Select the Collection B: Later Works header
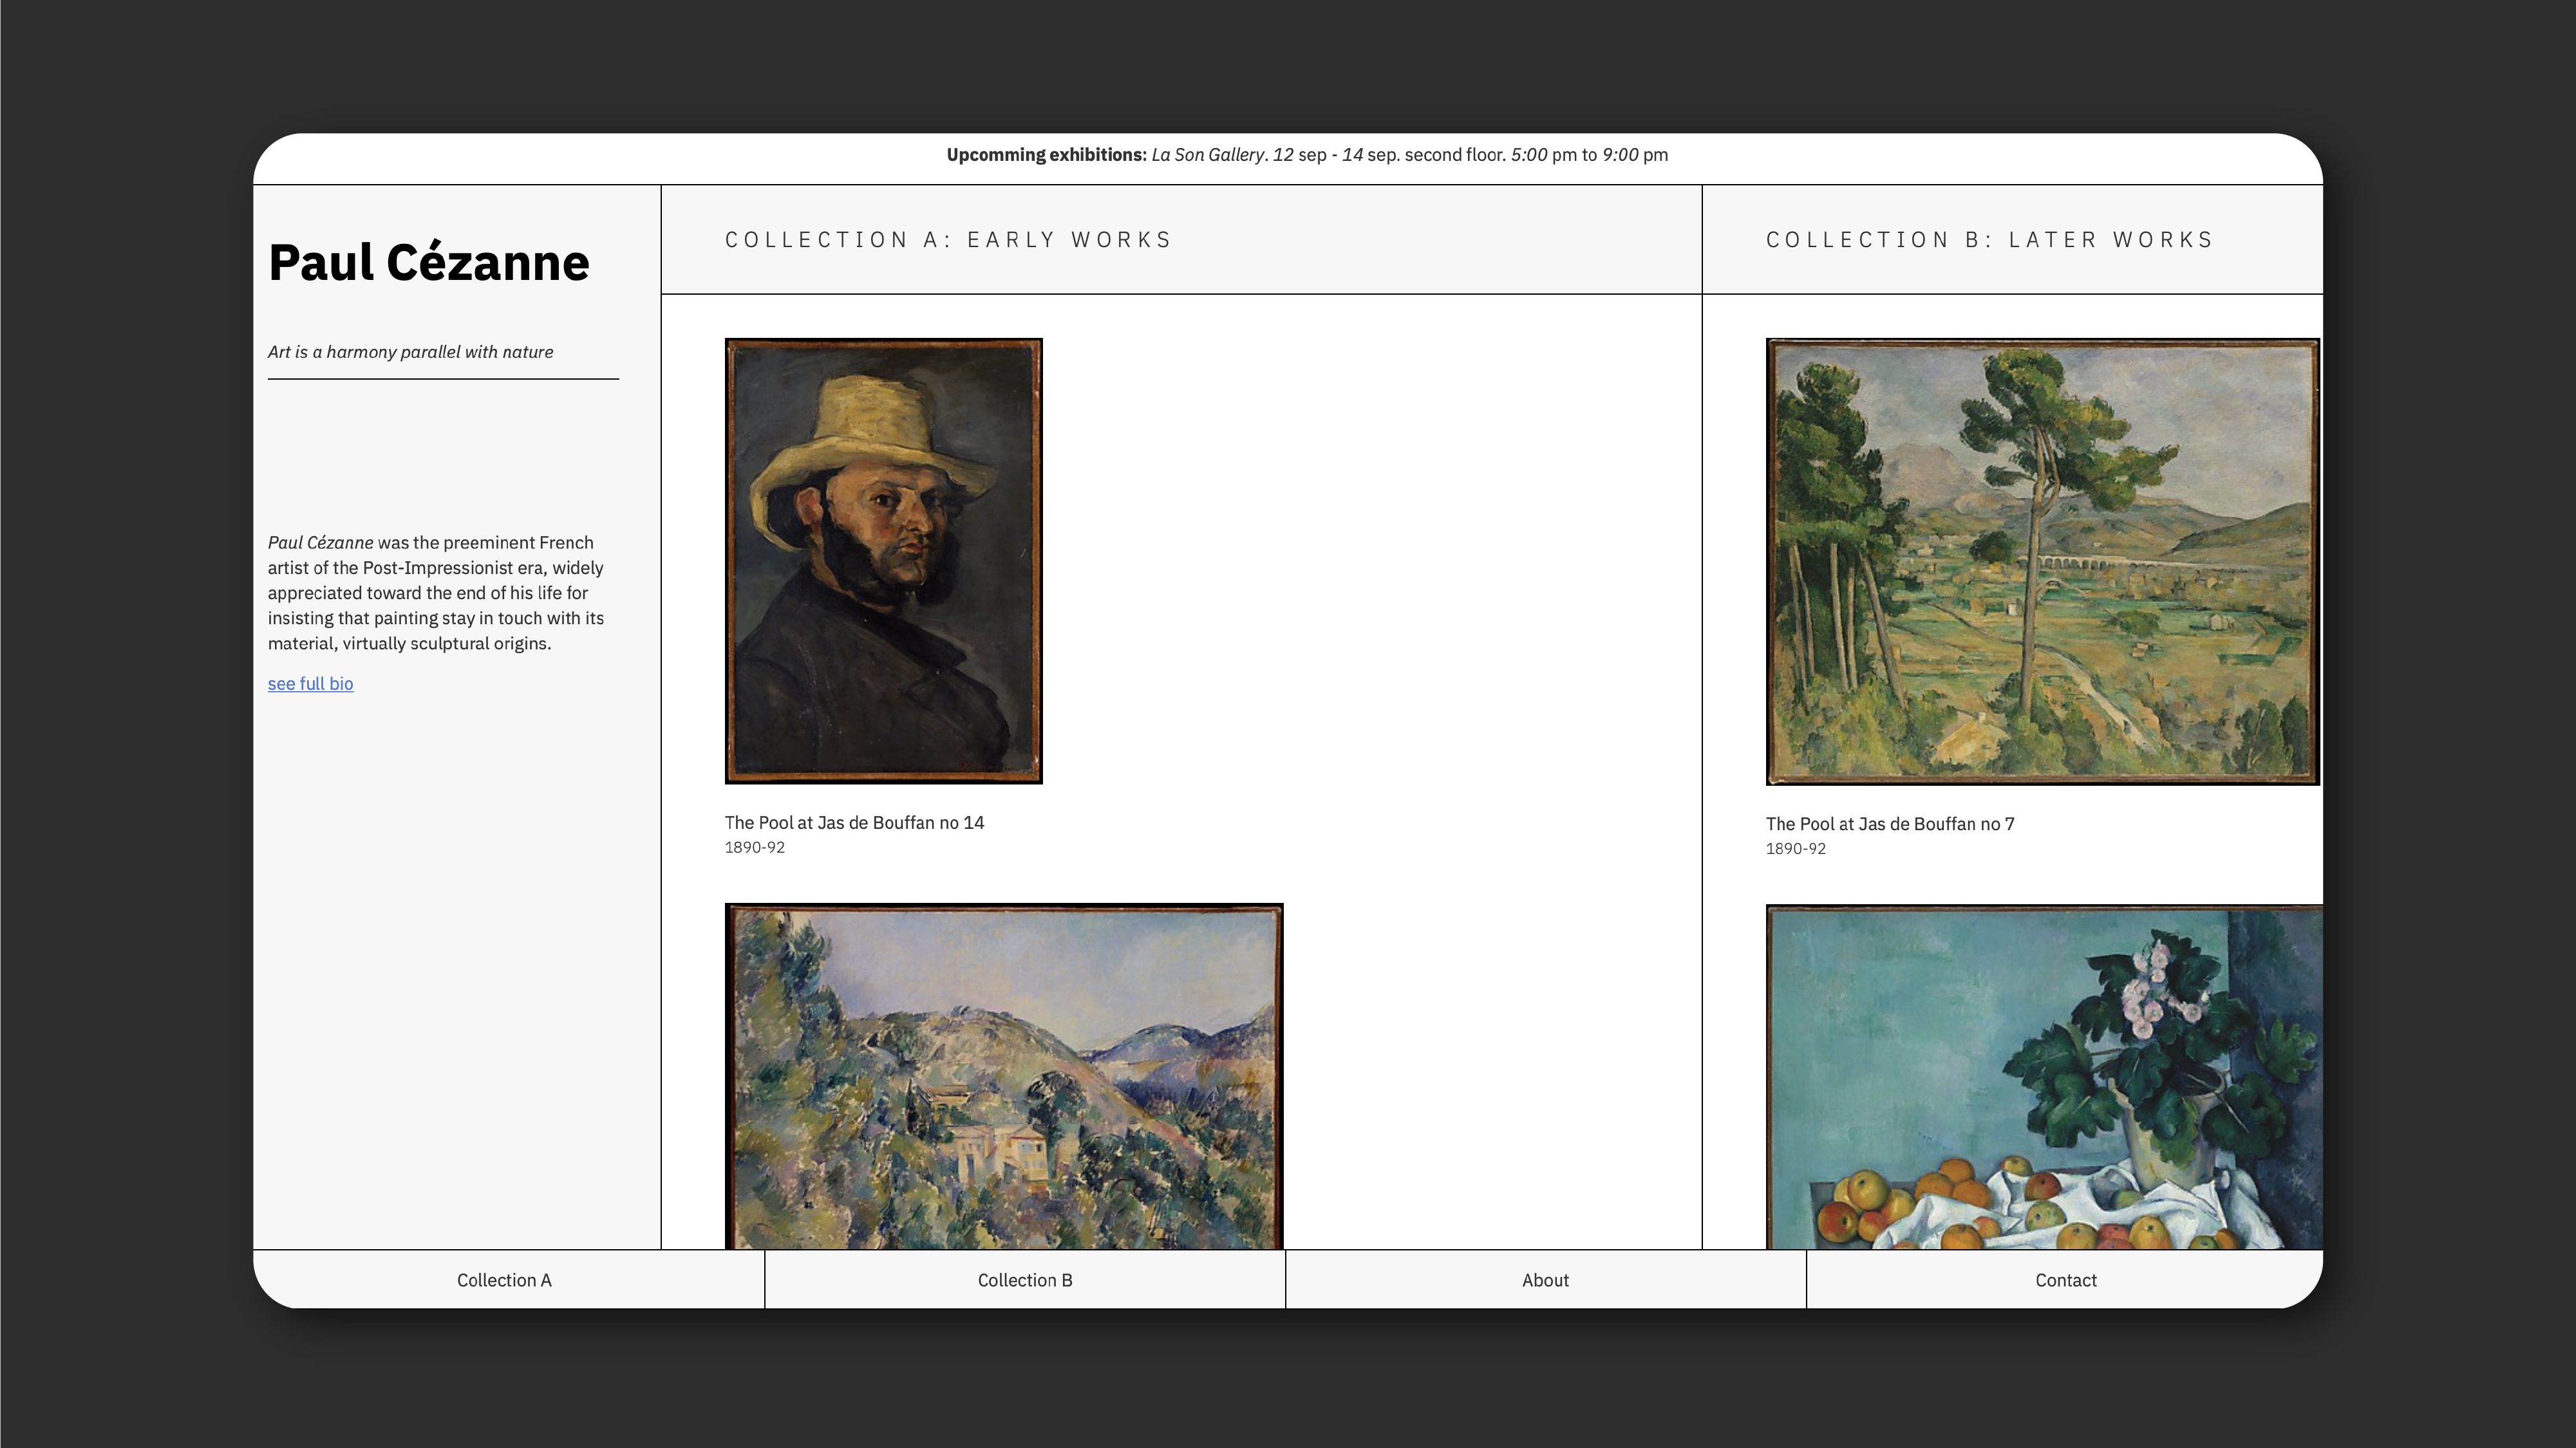Screen dimensions: 2576x1448 tap(1990, 240)
